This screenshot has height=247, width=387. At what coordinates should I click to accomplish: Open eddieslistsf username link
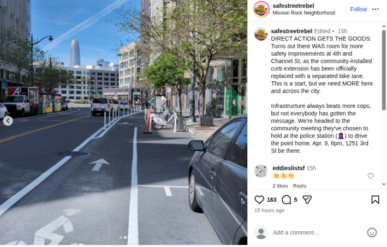point(288,168)
